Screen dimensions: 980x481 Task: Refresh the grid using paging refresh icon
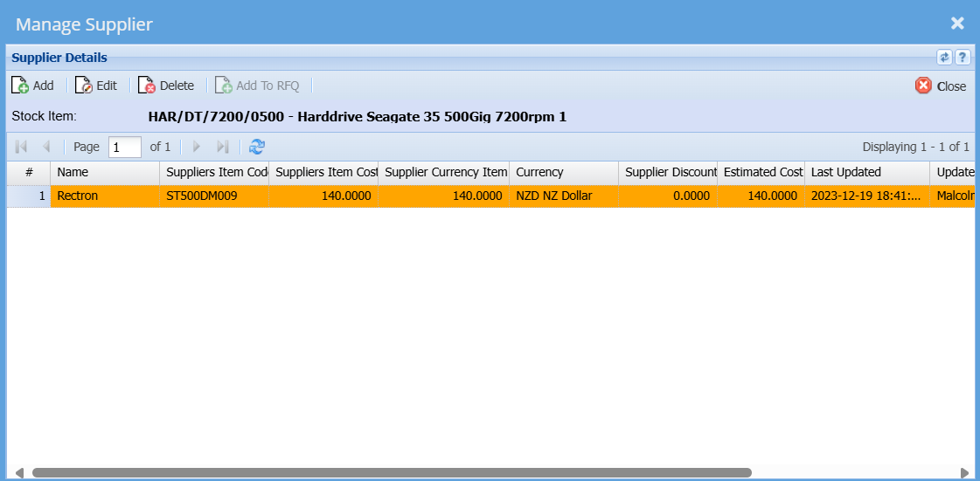point(257,147)
